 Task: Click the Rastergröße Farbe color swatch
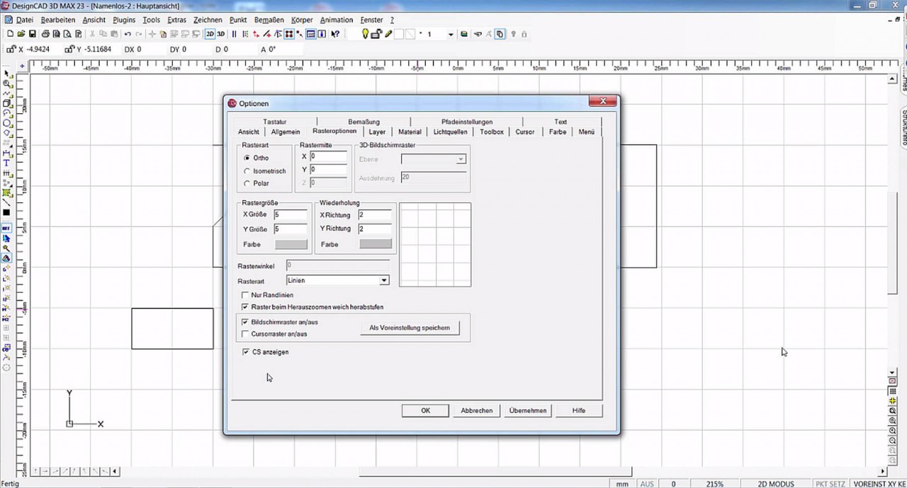click(291, 244)
